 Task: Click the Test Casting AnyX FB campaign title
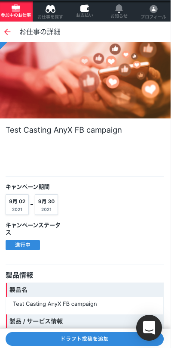[x=64, y=130]
